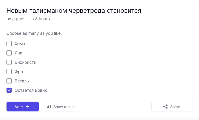Click the Show results button

pyautogui.click(x=61, y=107)
